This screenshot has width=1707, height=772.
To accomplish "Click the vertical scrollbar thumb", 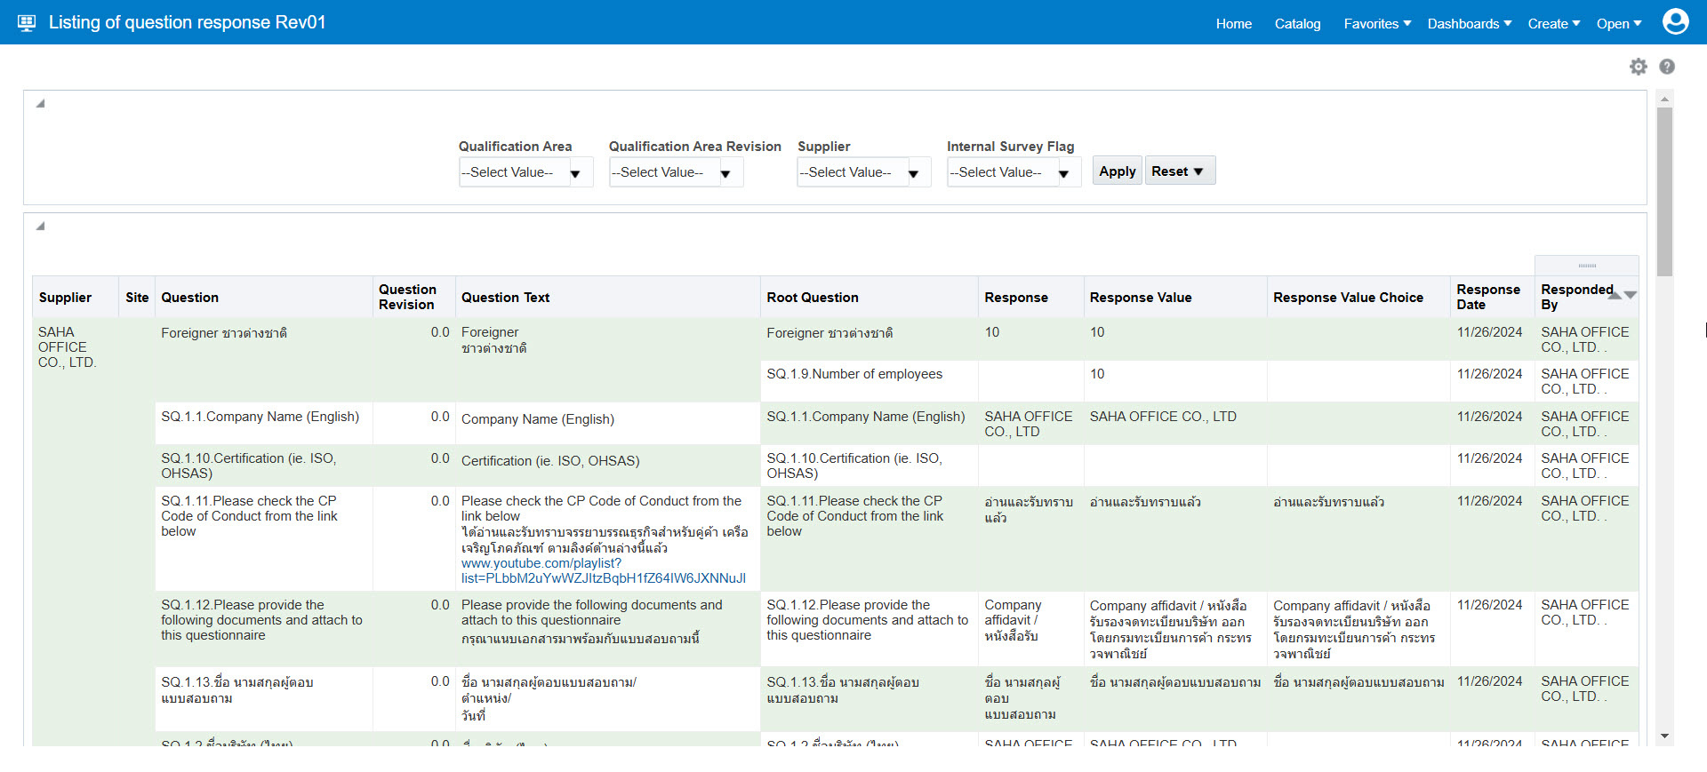I will (1664, 191).
